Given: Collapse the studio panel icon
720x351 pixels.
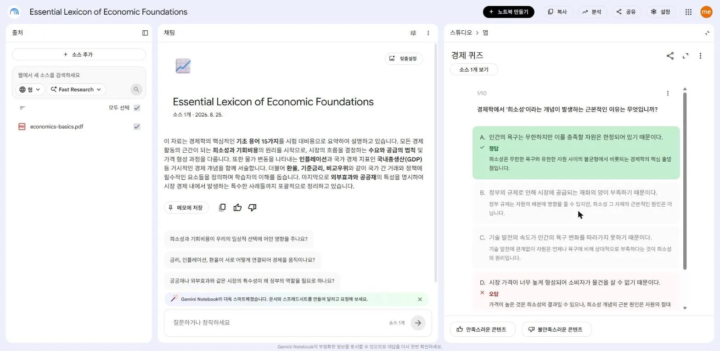Looking at the screenshot, I should [707, 33].
